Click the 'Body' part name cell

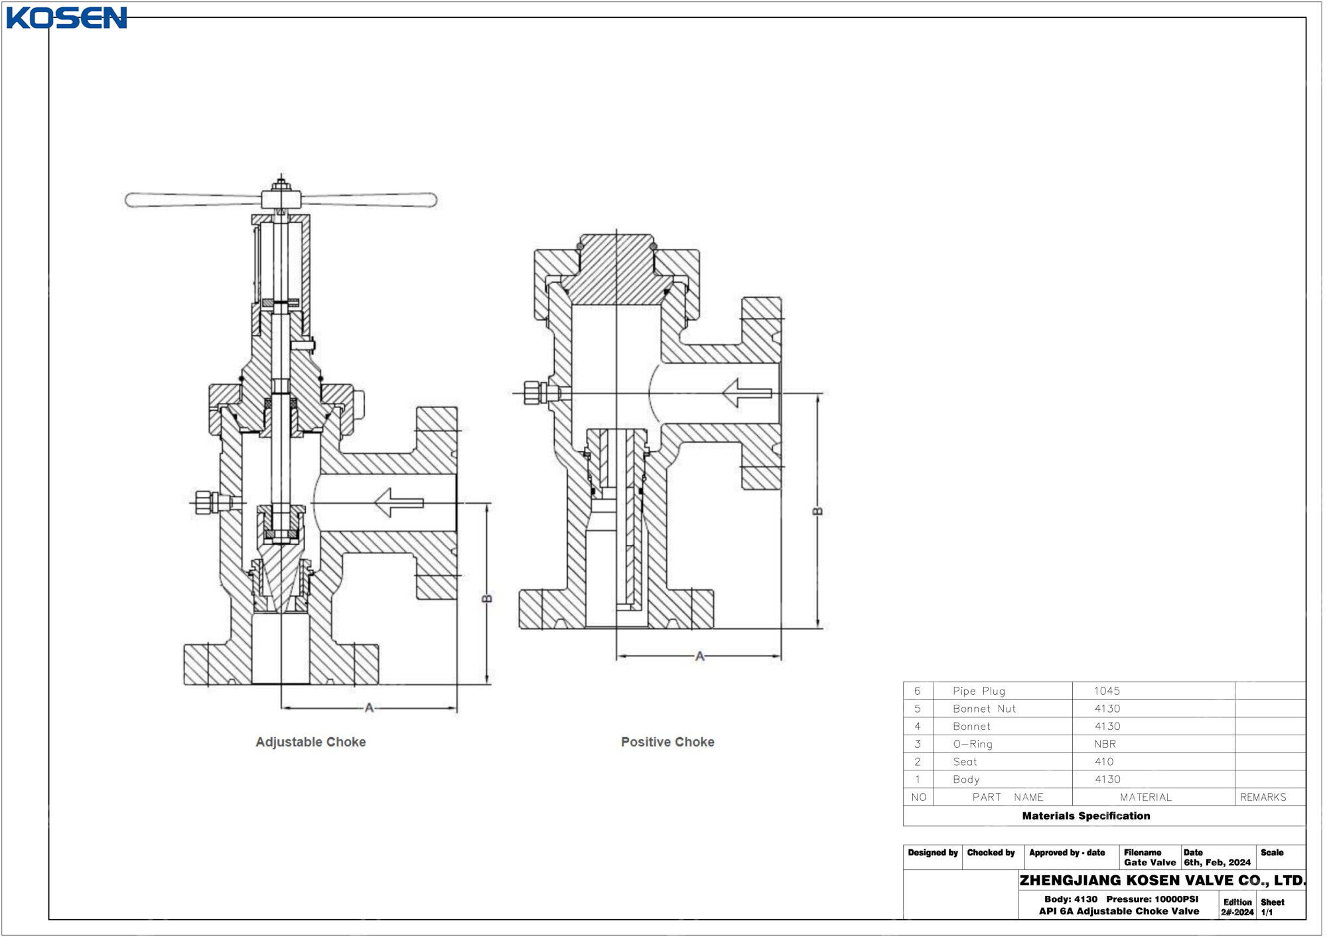pyautogui.click(x=1004, y=780)
